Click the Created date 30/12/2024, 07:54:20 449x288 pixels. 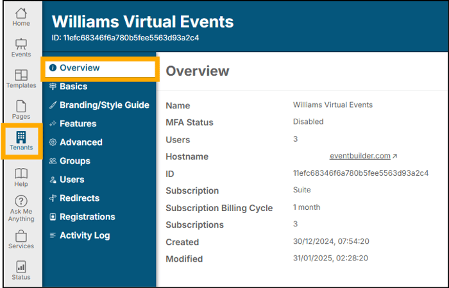[x=331, y=241]
